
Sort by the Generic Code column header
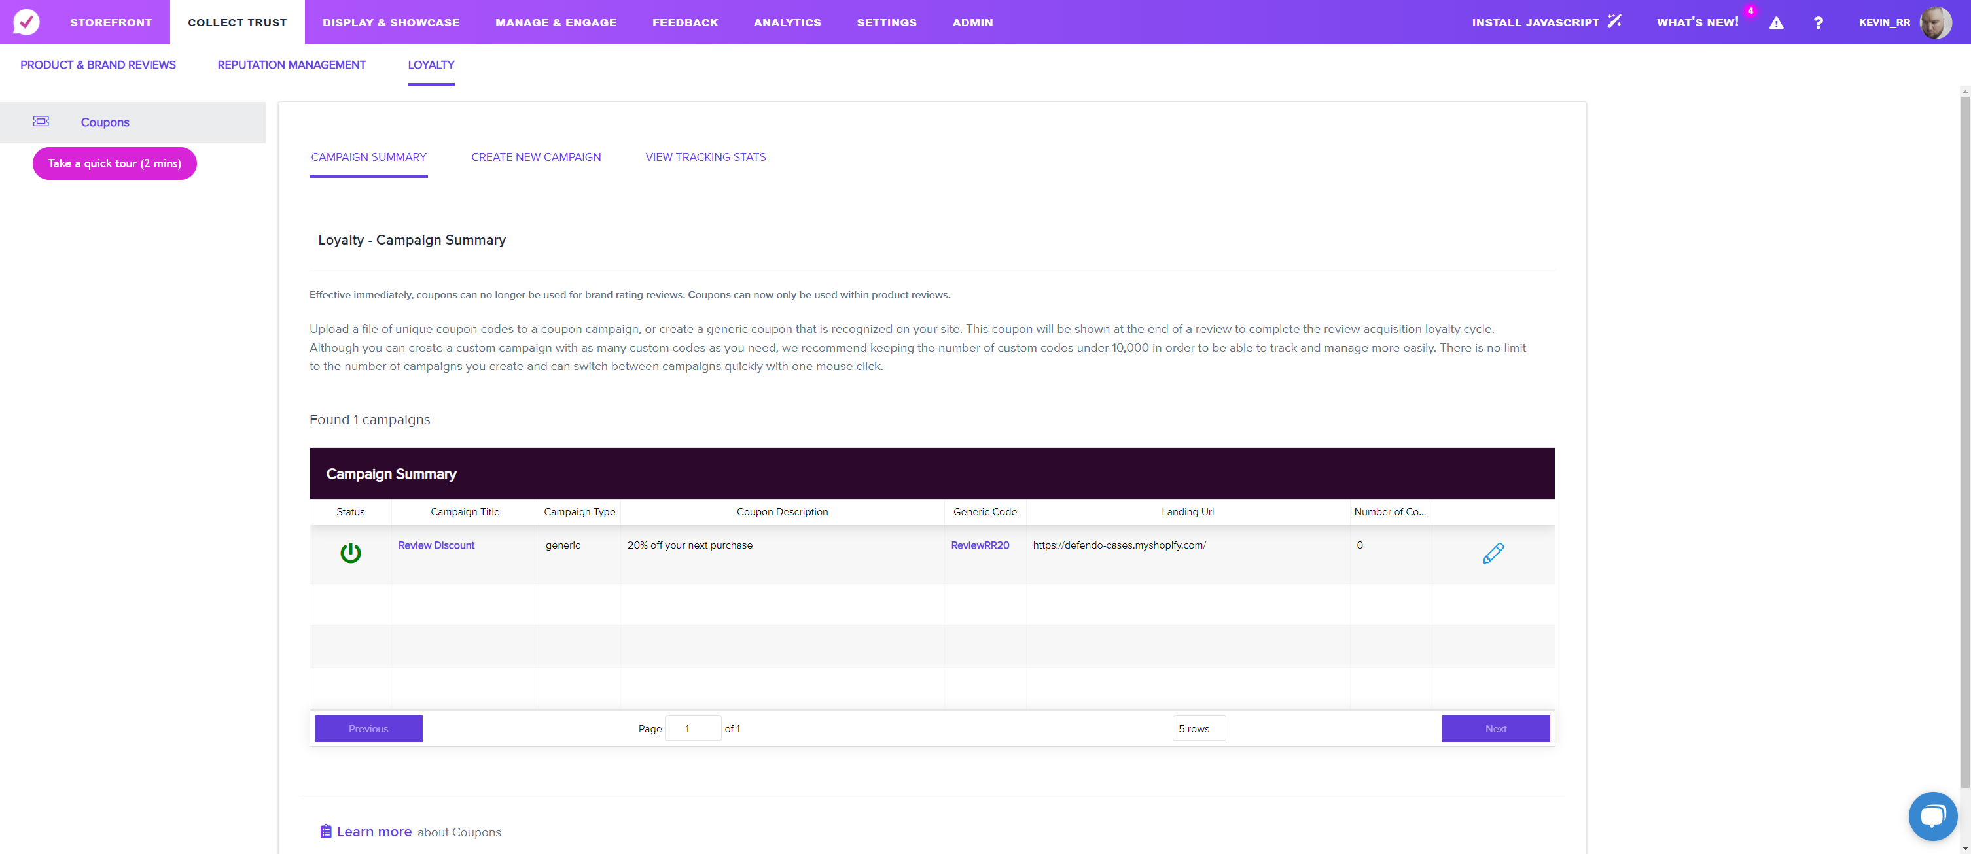(x=985, y=512)
